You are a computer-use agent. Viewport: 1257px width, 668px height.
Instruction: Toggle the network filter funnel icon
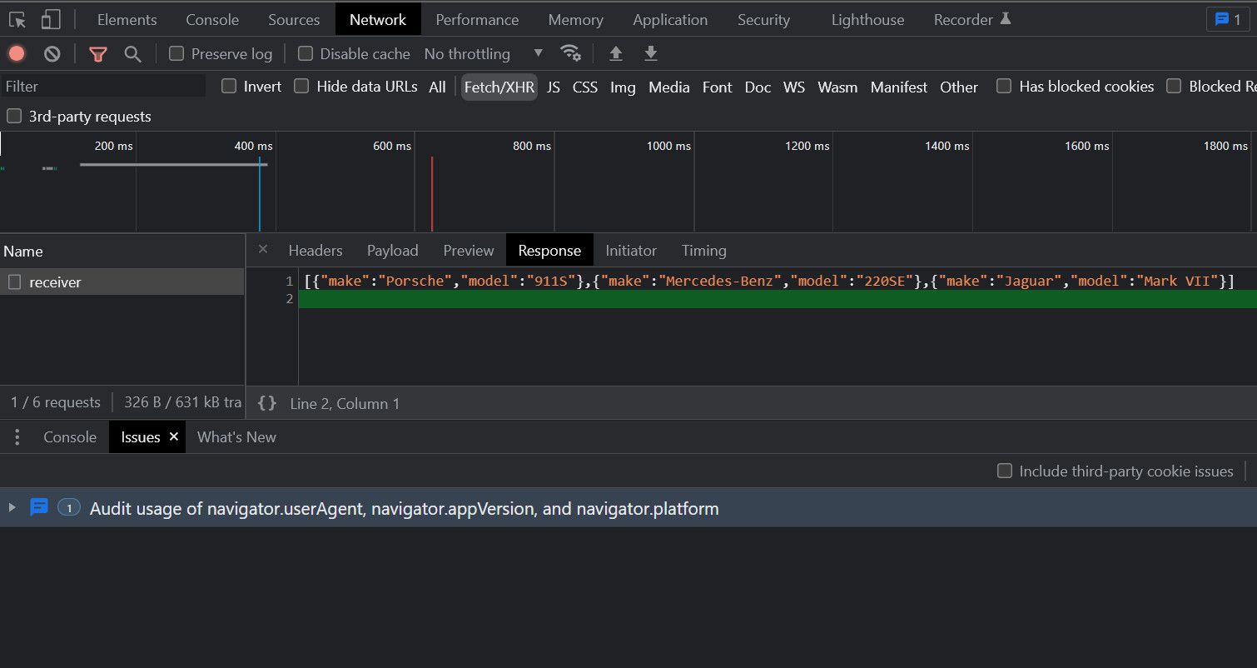[x=98, y=54]
